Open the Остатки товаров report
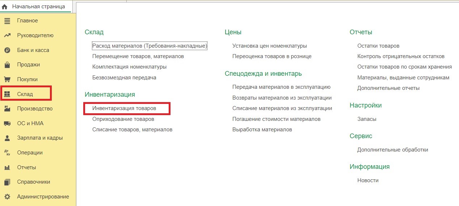 click(x=378, y=46)
